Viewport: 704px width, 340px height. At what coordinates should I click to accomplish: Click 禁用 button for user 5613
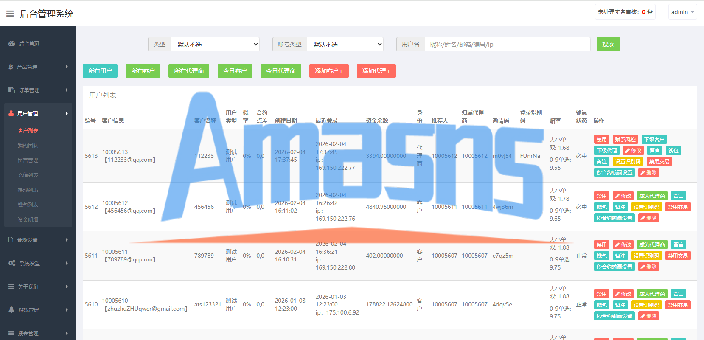(x=602, y=139)
